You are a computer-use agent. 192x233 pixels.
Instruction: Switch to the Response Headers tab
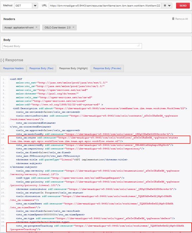pyautogui.click(x=13, y=69)
